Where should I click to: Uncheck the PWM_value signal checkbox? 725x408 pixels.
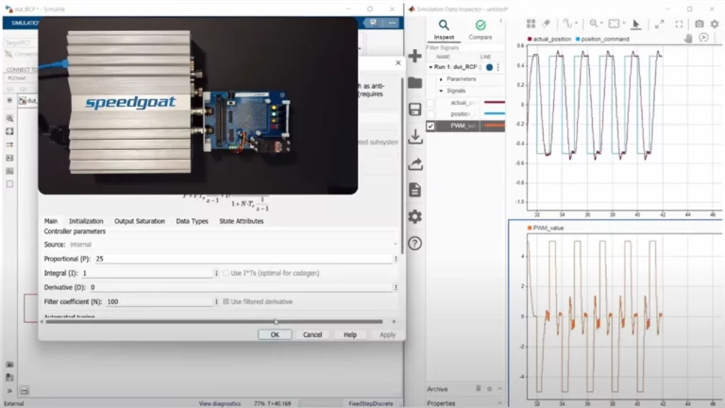click(430, 126)
